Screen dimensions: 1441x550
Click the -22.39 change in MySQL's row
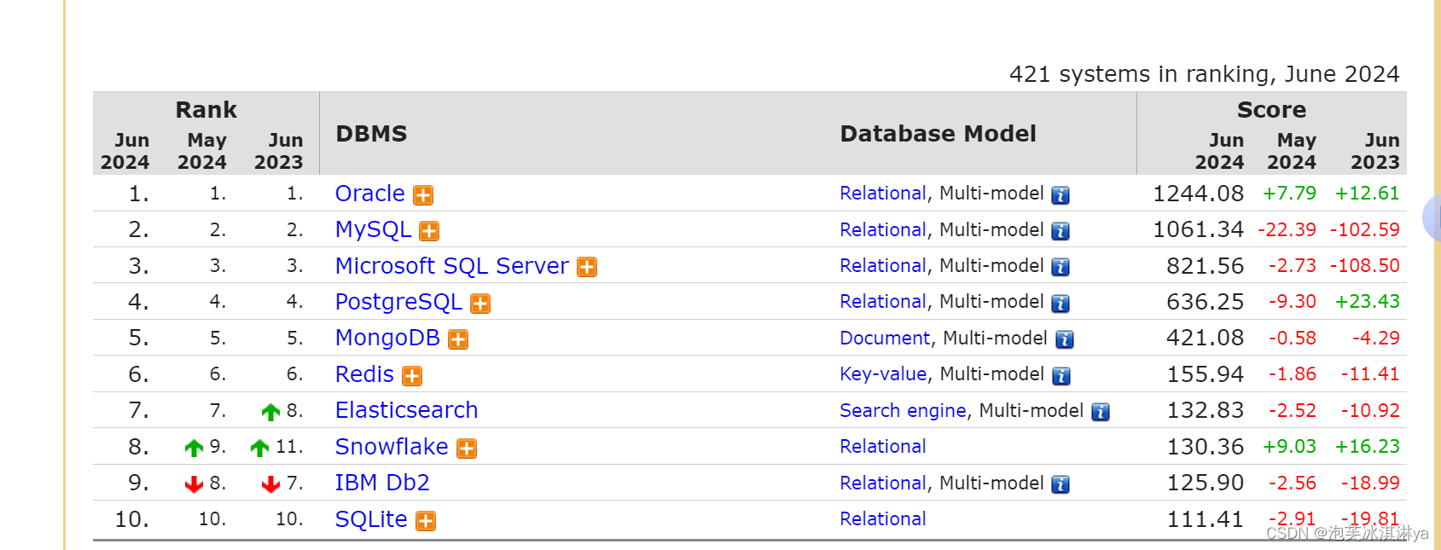click(1287, 229)
